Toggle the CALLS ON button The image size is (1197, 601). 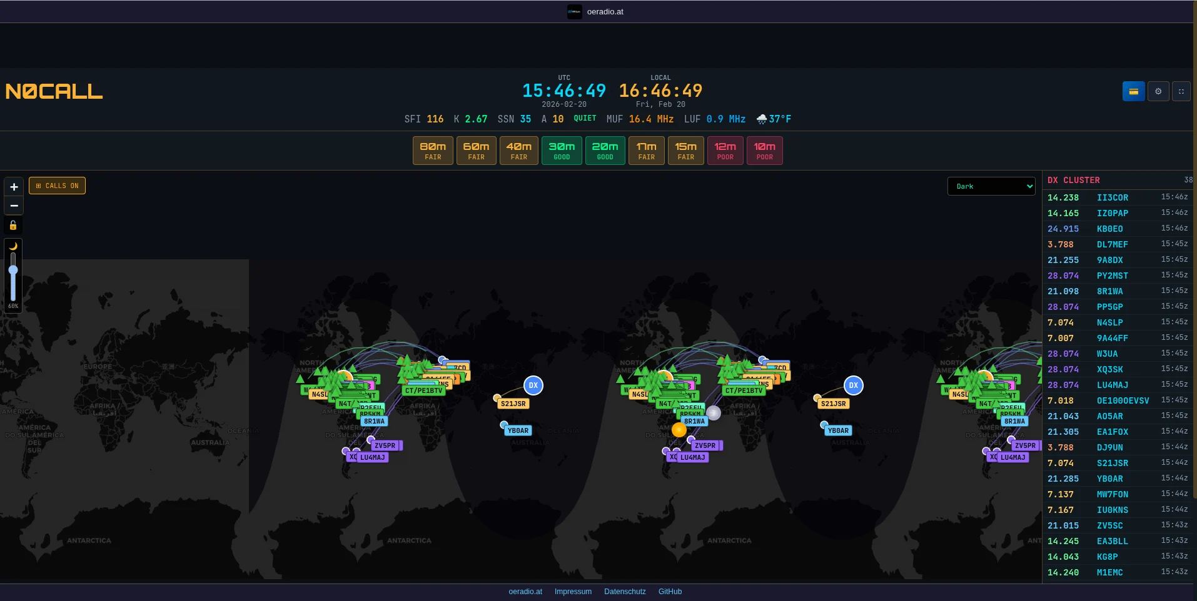57,186
